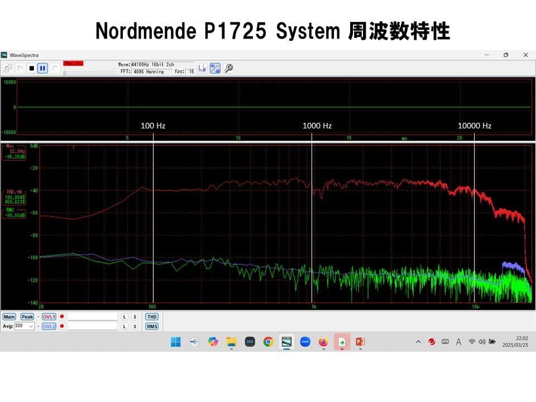536x402 pixels.
Task: Expand hidden icons in the system tray
Action: click(417, 341)
